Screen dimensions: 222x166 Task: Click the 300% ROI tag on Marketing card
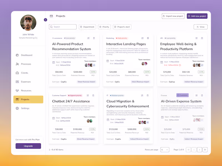coord(147,72)
